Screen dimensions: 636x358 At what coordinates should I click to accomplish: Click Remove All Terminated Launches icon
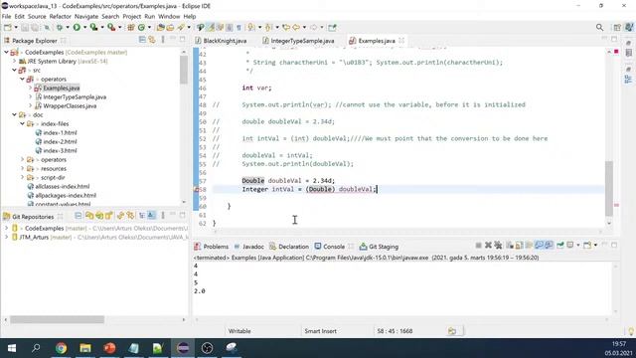click(498, 246)
